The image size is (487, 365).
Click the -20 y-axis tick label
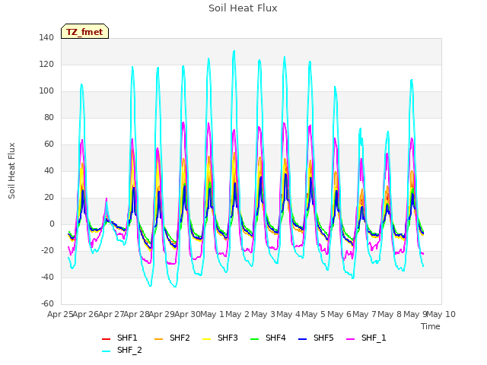(x=47, y=251)
